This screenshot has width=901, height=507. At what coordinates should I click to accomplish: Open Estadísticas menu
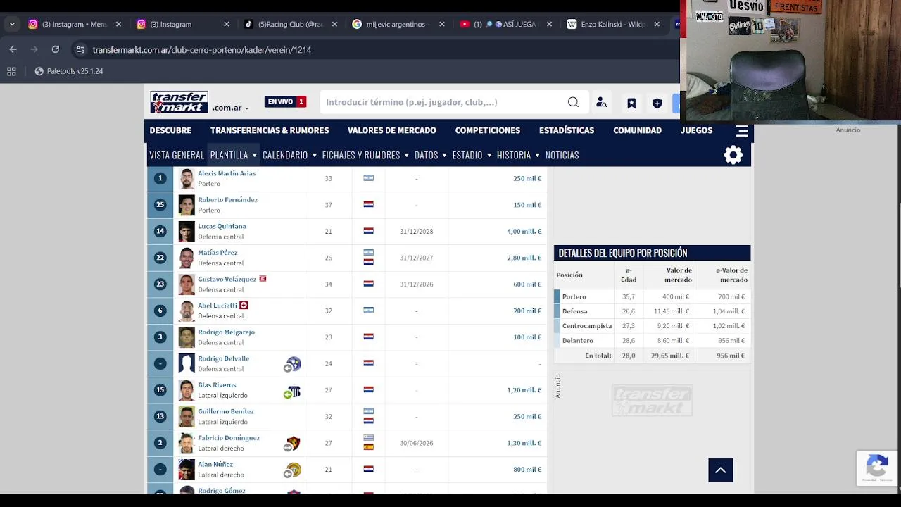coord(567,130)
